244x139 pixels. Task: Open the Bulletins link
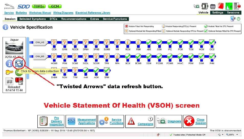tap(21, 13)
